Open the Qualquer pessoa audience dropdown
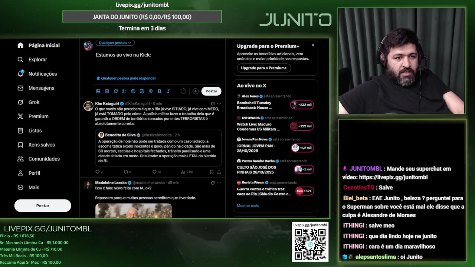This screenshot has height=267, width=475. click(115, 43)
